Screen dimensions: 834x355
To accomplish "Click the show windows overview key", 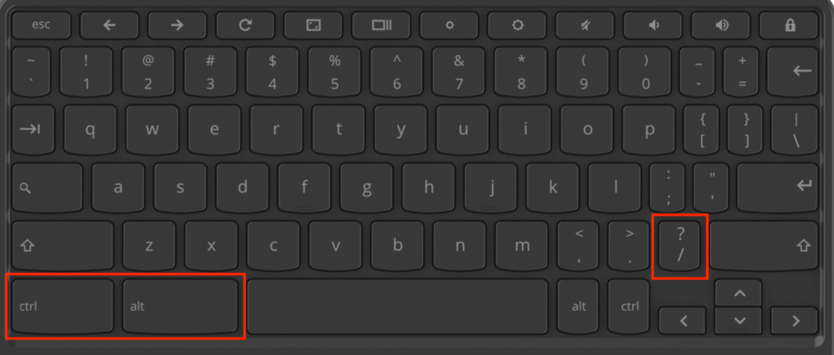I will (381, 25).
